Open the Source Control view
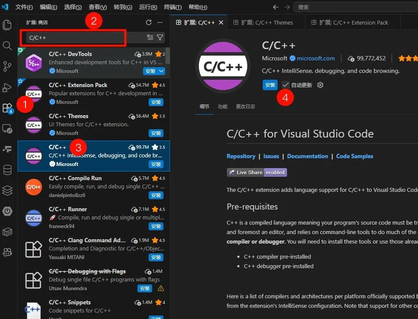Image resolution: width=418 pixels, height=319 pixels. coord(7,66)
